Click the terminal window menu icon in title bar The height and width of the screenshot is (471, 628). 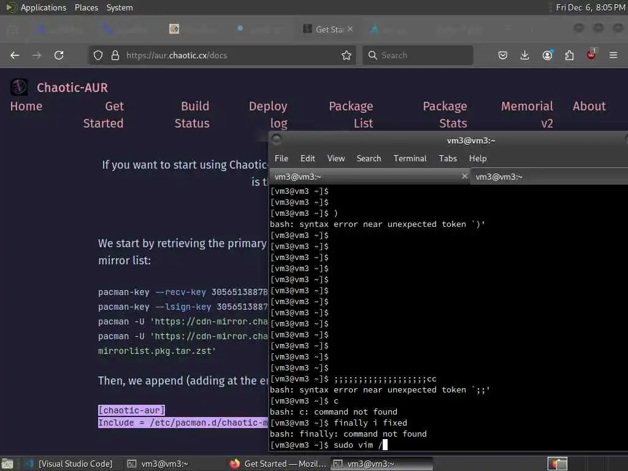277,139
